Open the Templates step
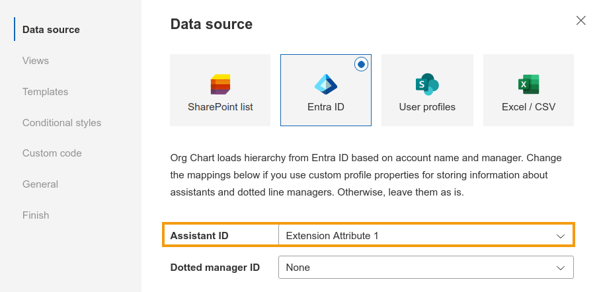This screenshot has height=292, width=599. [45, 92]
